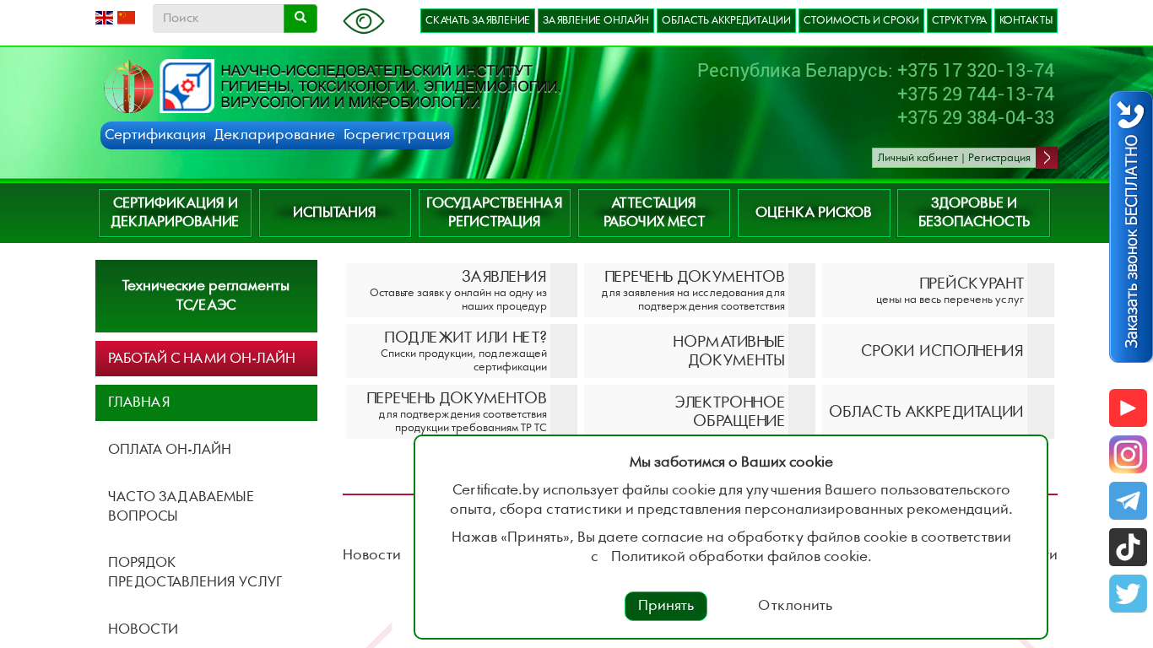Screen dimensions: 1153x648
Task: Click the Новости heading in content
Action: (371, 554)
